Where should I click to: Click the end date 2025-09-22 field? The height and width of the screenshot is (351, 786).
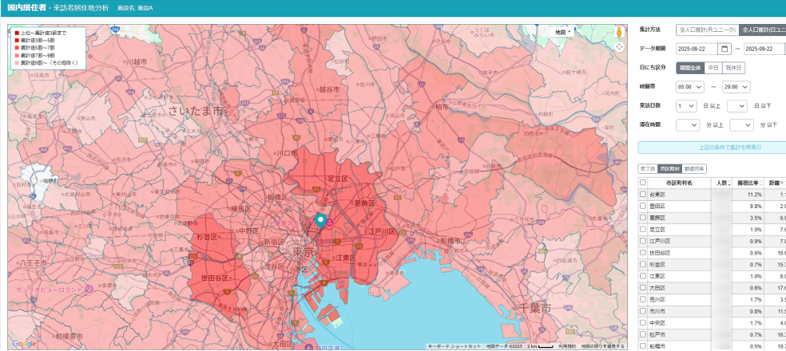(764, 49)
